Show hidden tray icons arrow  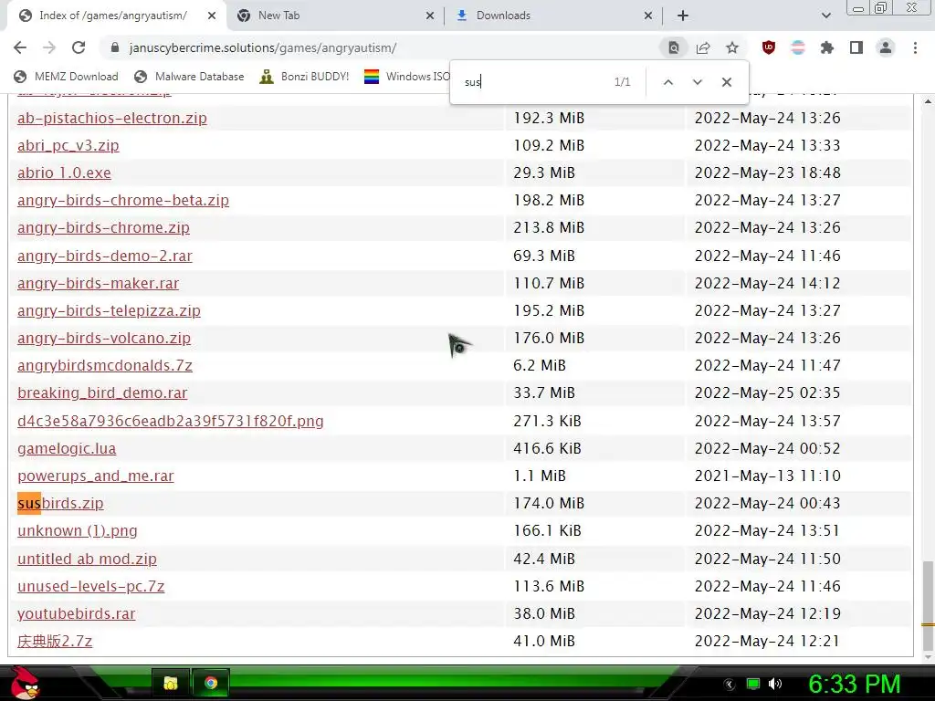[x=730, y=684]
